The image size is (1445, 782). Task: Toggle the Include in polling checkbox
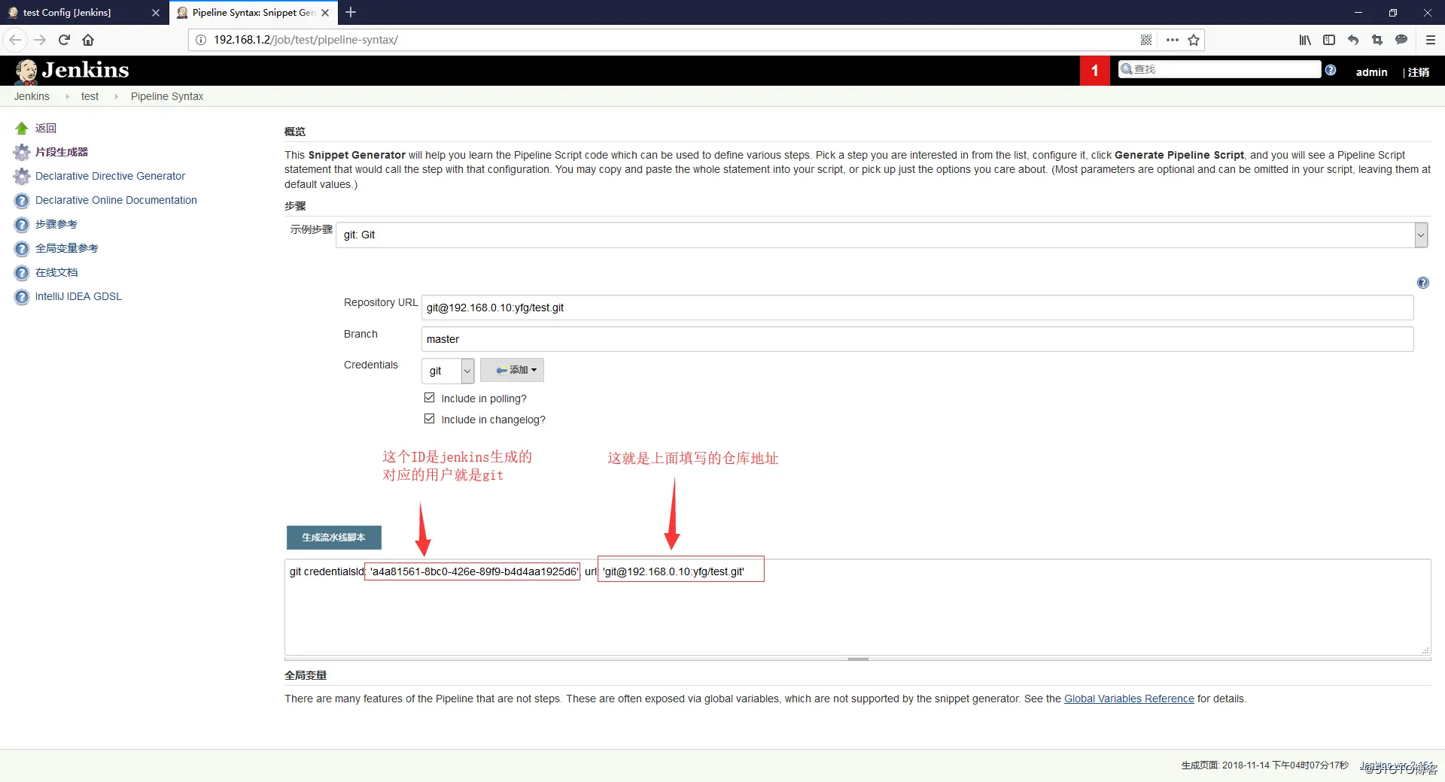429,398
